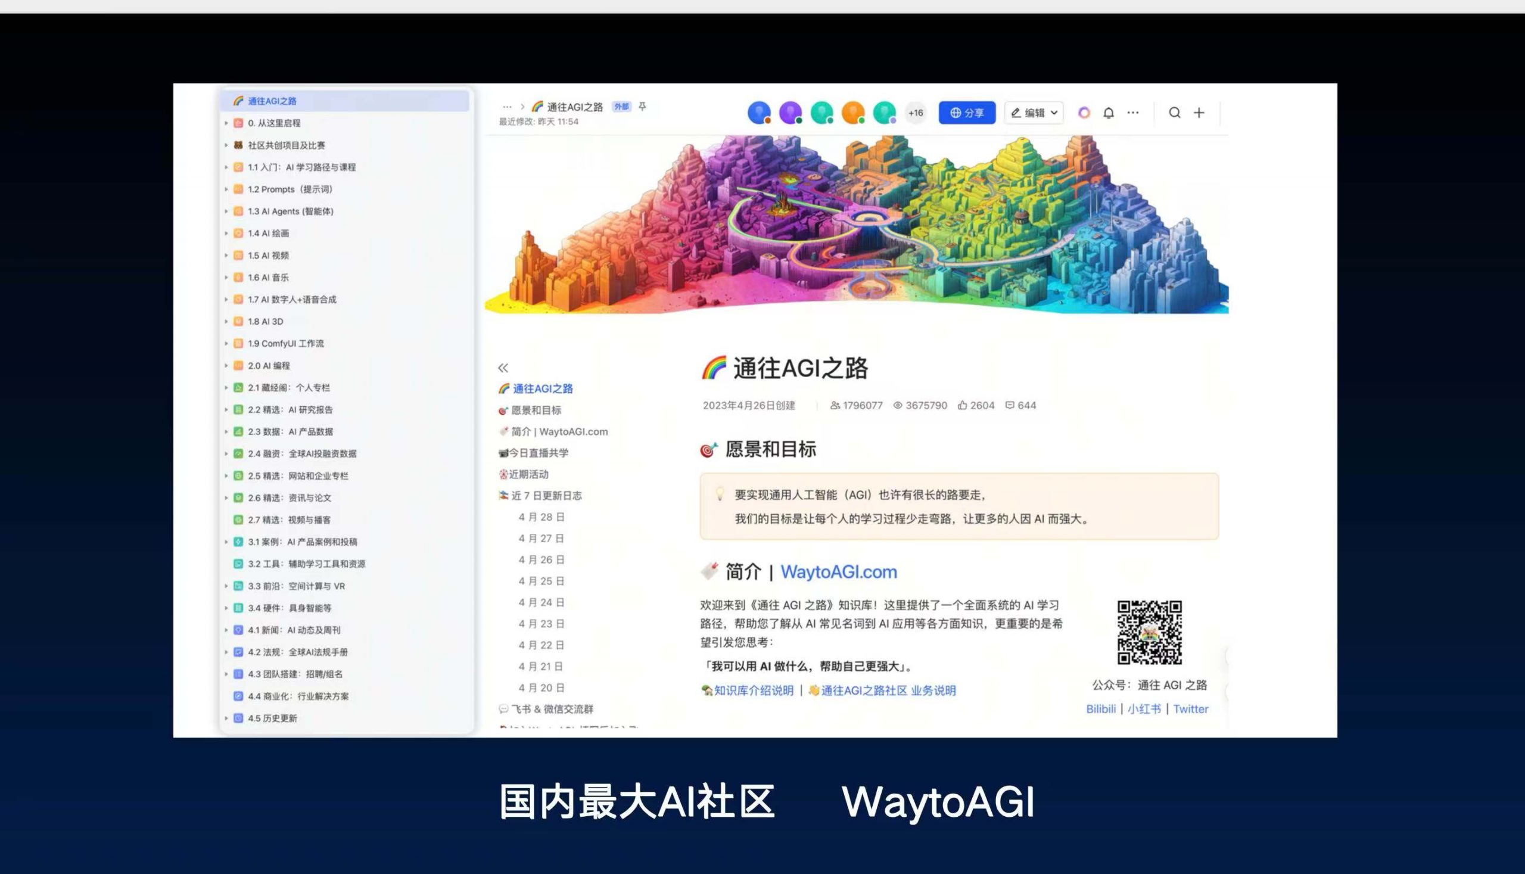Screen dimensions: 1525x874
Task: Click the icon of 3.3 前沿：空间计算与 VR
Action: tap(238, 586)
